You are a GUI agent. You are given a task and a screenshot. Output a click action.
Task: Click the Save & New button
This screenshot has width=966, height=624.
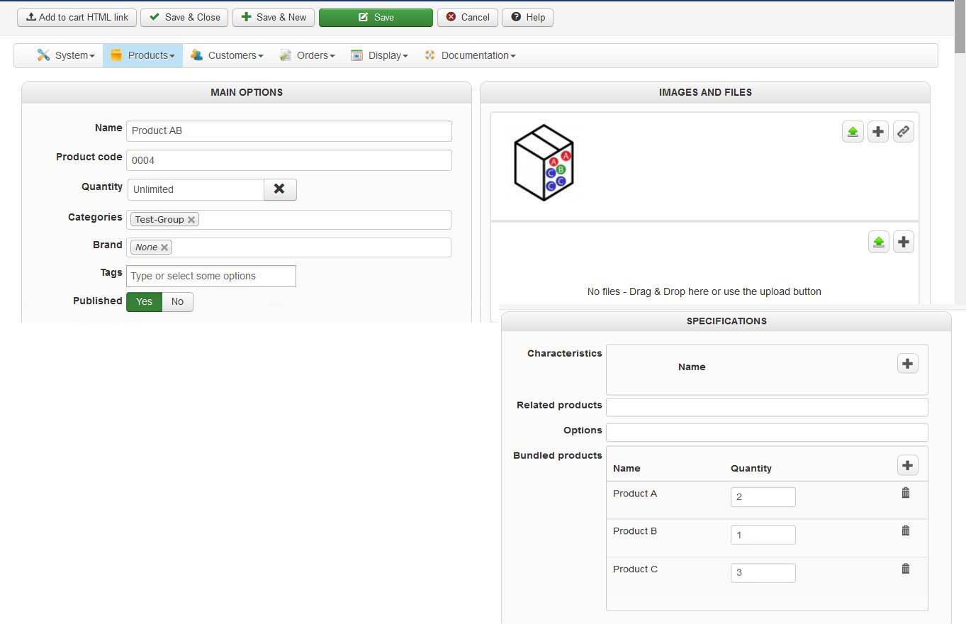pos(274,18)
